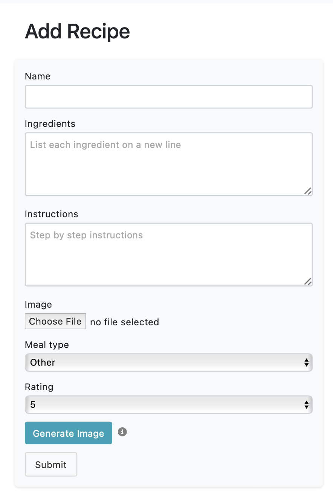Click the Instructions field label

[x=52, y=214]
